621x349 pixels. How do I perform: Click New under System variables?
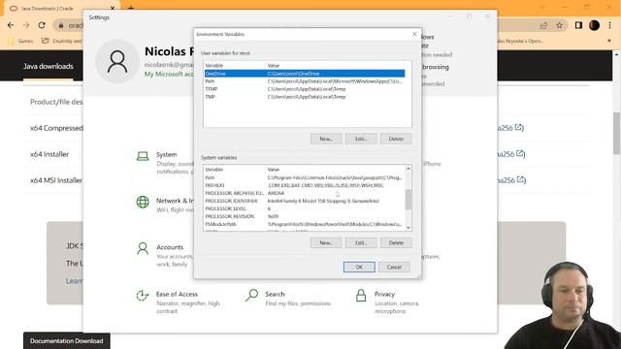coord(326,243)
